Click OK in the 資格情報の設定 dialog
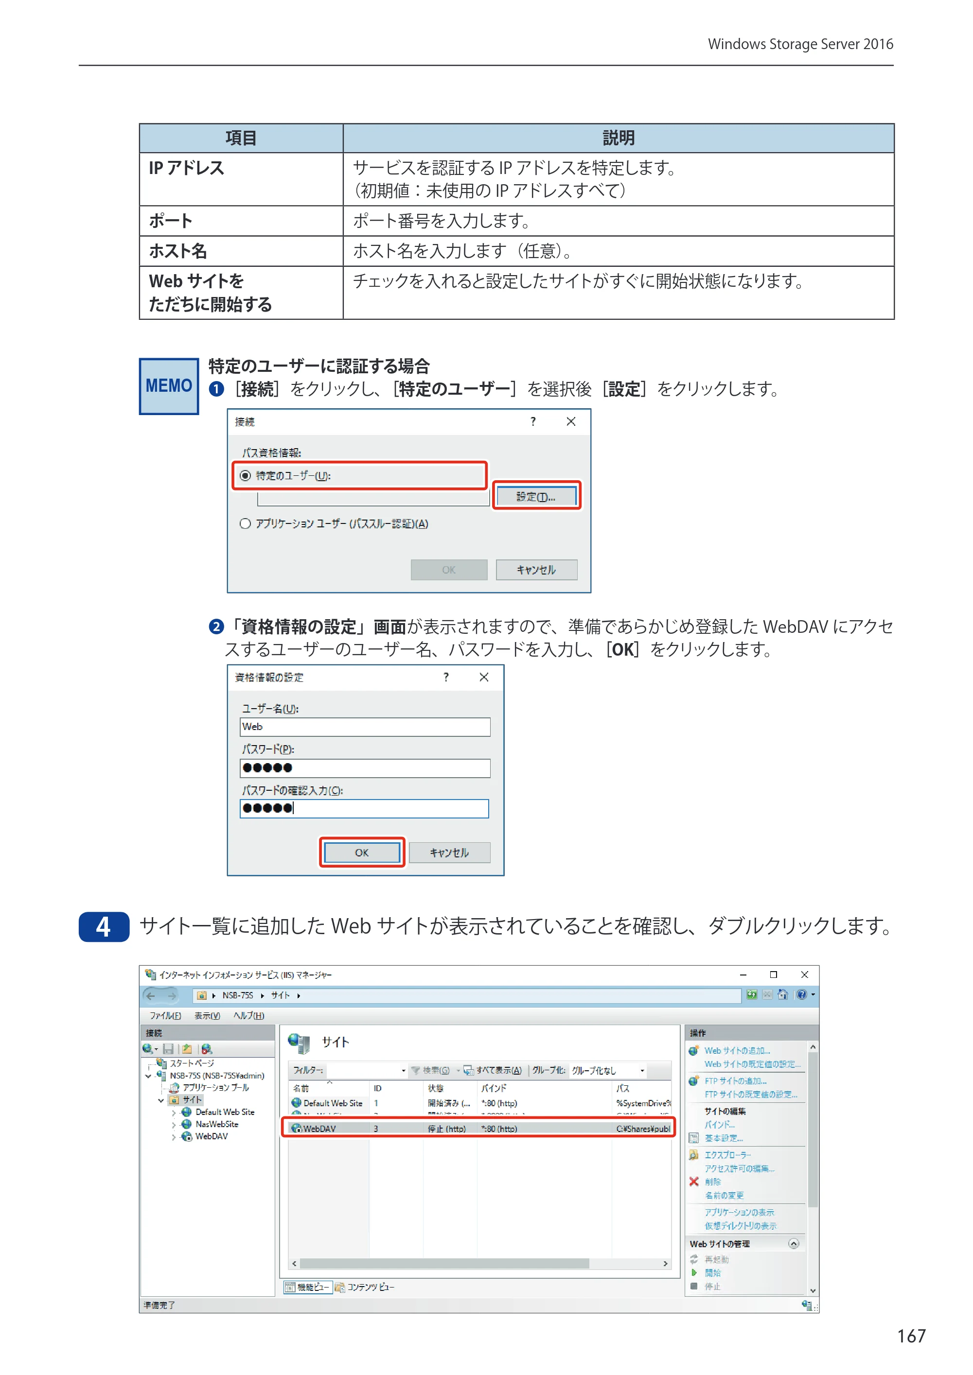The image size is (973, 1375). point(362,852)
